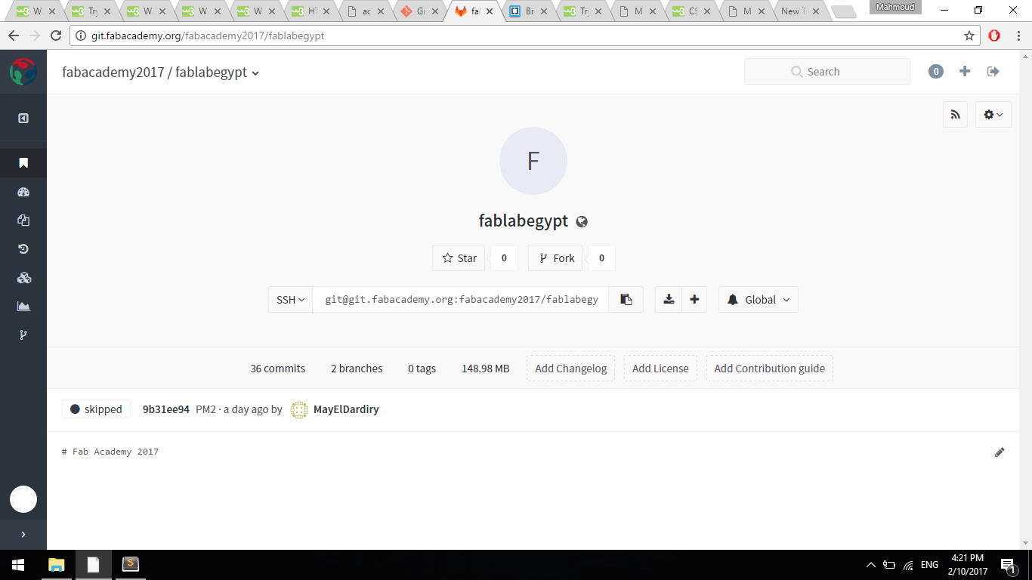This screenshot has height=580, width=1032.
Task: Click the browser back arrow
Action: (14, 35)
